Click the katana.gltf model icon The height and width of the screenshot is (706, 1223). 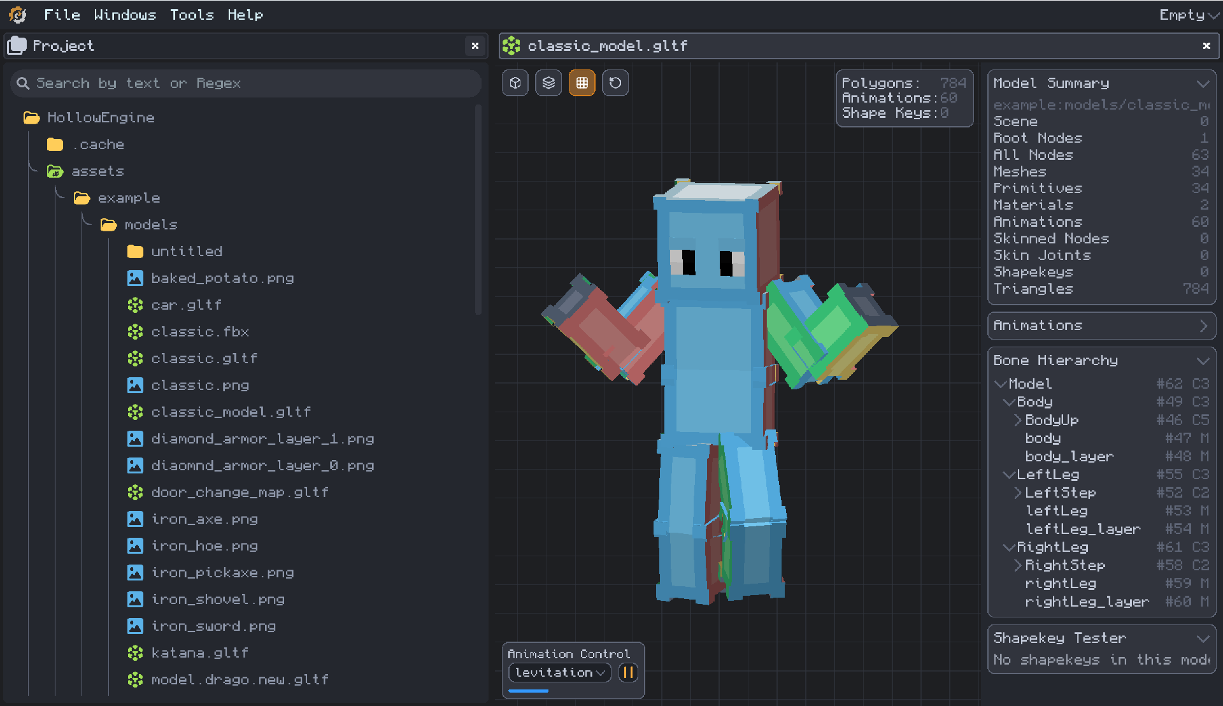coord(135,653)
